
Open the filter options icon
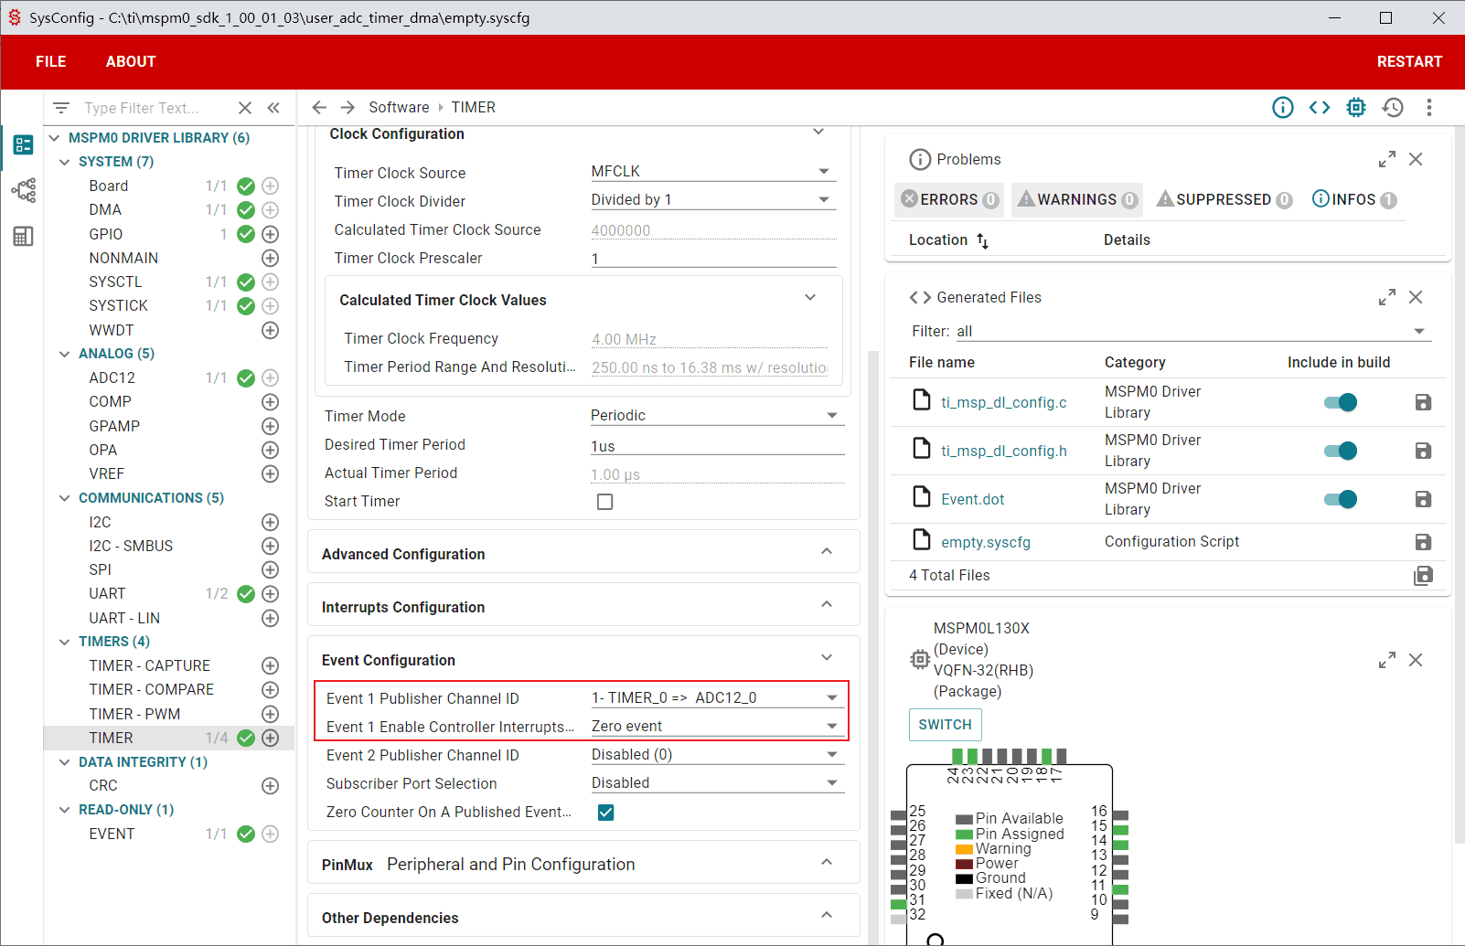61,108
